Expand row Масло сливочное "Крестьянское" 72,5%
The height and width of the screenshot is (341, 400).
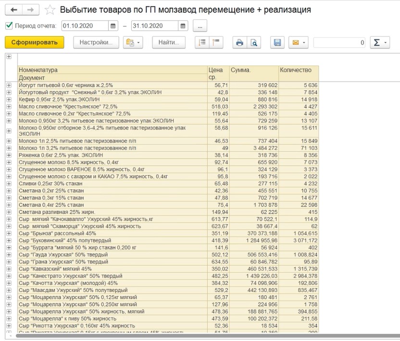pyautogui.click(x=9, y=107)
